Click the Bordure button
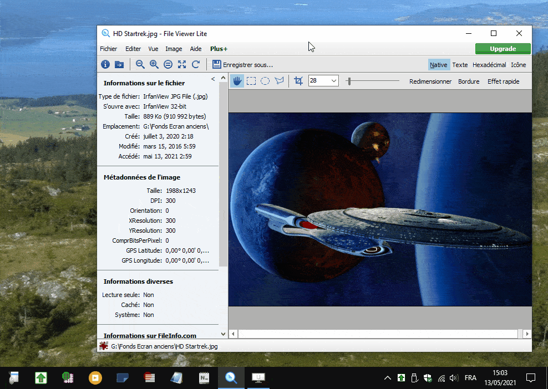 (x=469, y=81)
